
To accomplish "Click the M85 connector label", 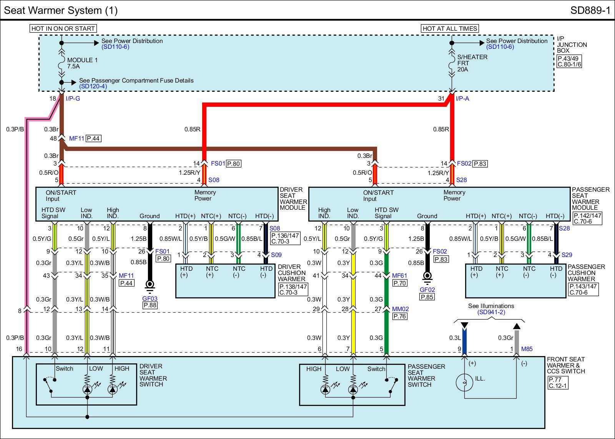I will [527, 349].
